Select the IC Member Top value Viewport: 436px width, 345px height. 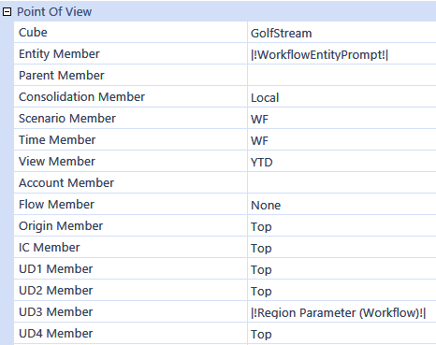point(342,248)
